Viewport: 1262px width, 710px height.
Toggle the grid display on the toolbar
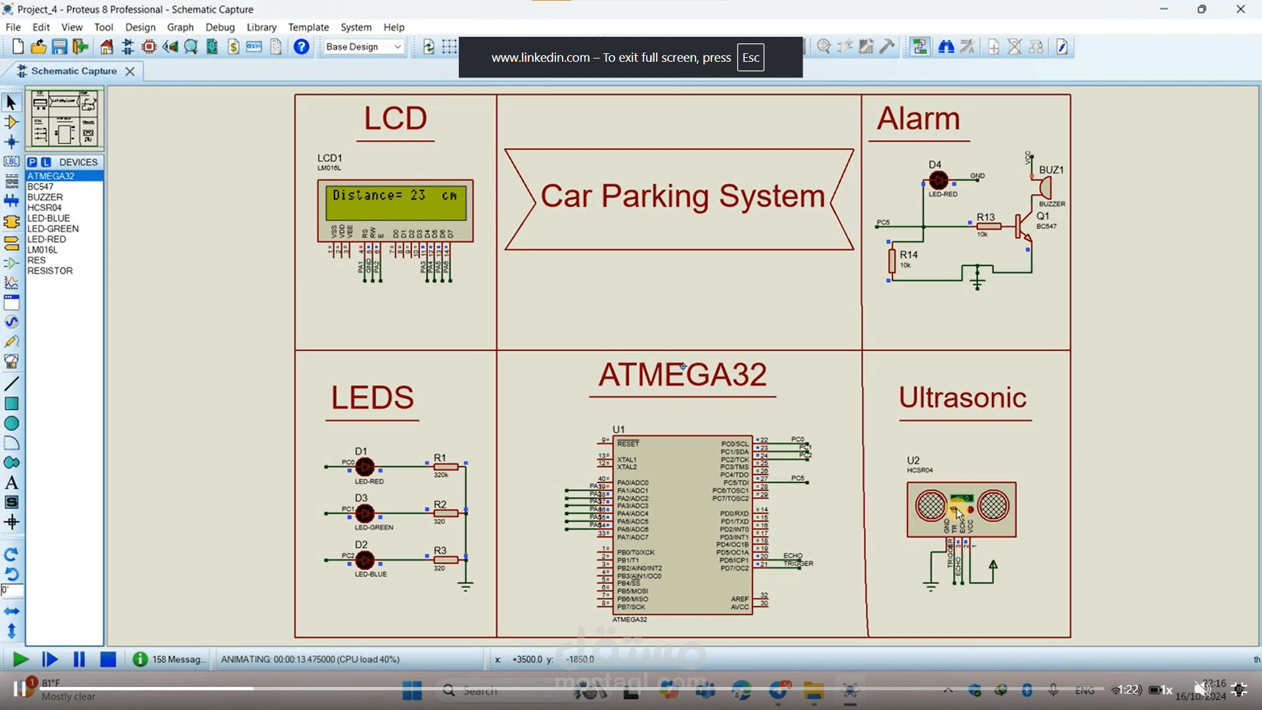coord(449,47)
